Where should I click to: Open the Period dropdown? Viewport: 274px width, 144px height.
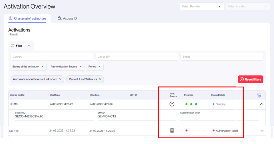(x=95, y=67)
